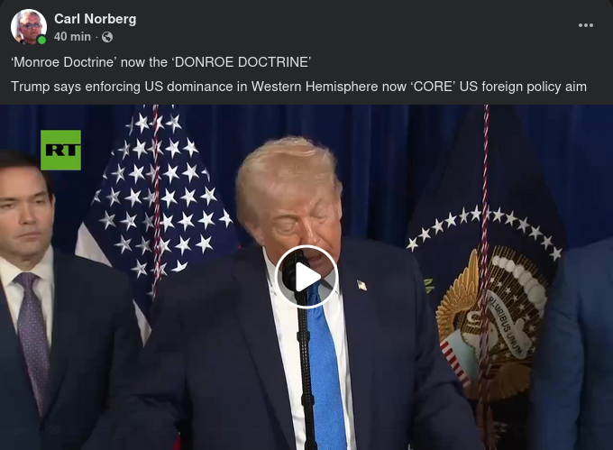The height and width of the screenshot is (450, 613).
Task: Click the globe public privacy icon
Action: pyautogui.click(x=107, y=37)
